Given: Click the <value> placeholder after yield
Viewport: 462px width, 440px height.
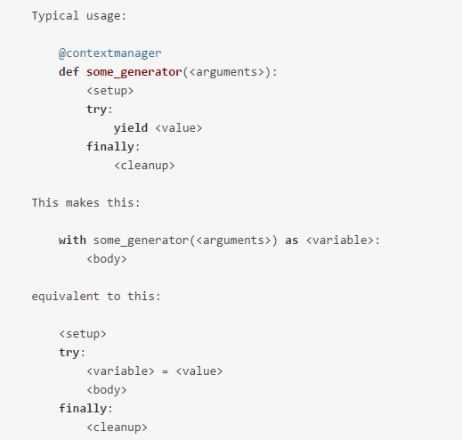Looking at the screenshot, I should pyautogui.click(x=179, y=128).
